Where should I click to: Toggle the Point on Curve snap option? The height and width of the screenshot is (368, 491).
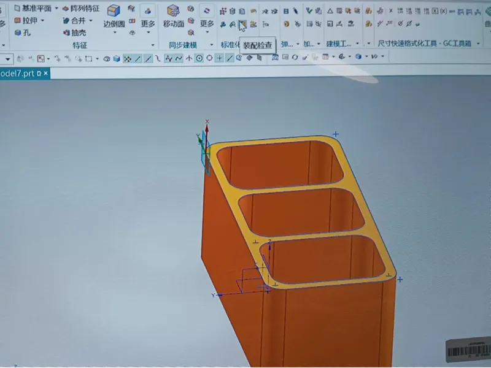[230, 58]
